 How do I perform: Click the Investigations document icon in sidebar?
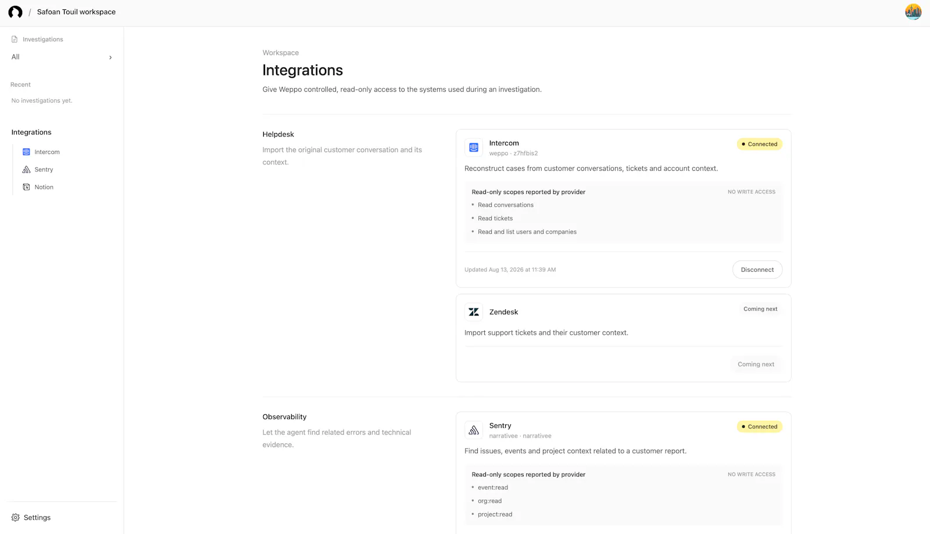pyautogui.click(x=15, y=40)
